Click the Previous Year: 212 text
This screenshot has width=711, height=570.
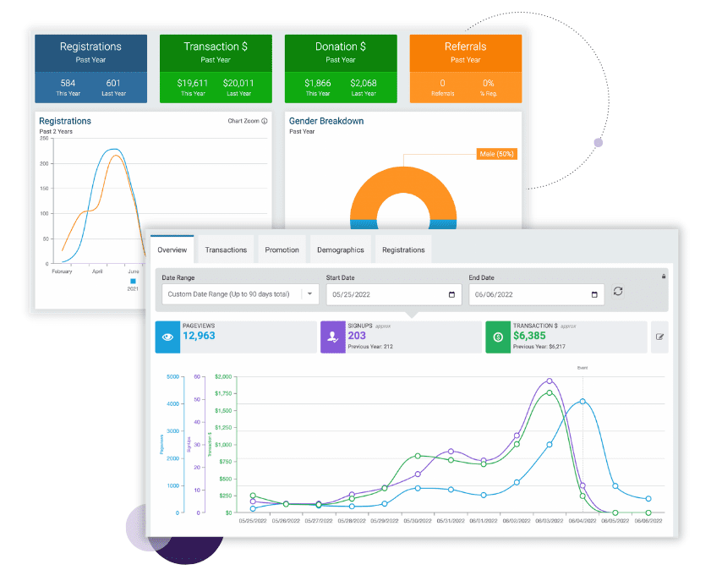tap(370, 347)
